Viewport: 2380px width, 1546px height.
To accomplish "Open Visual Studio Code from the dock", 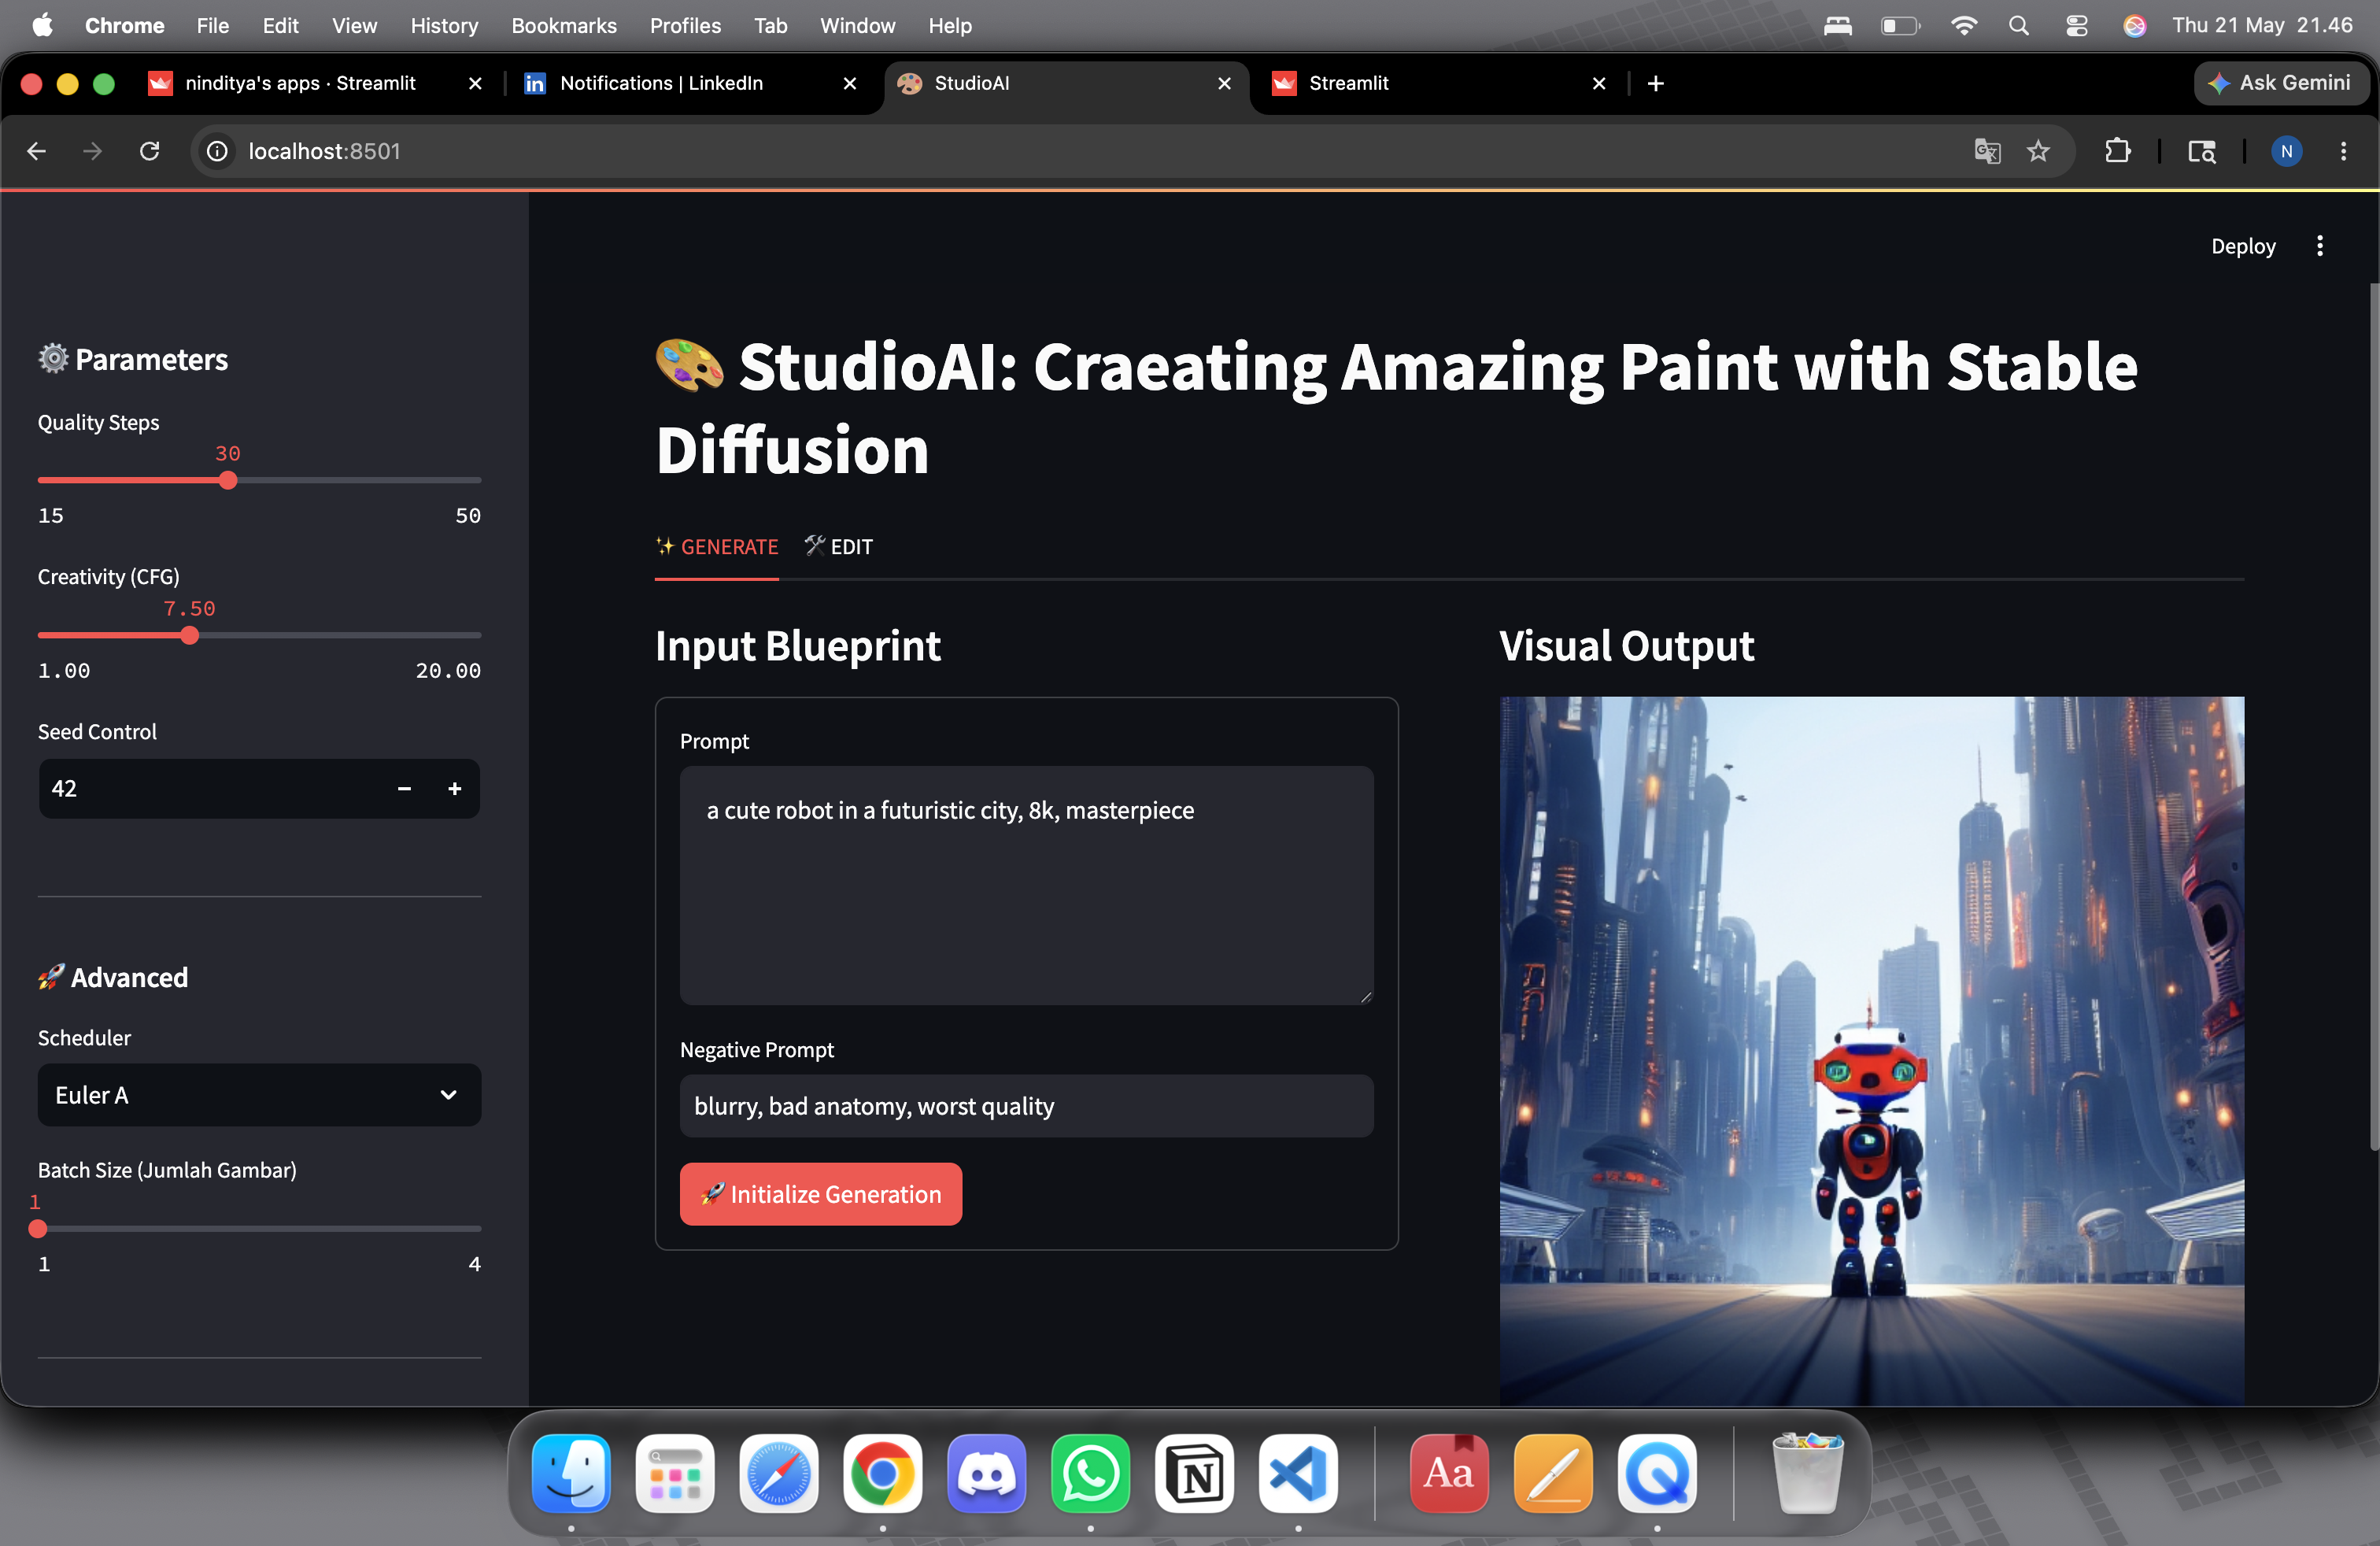I will (x=1298, y=1474).
